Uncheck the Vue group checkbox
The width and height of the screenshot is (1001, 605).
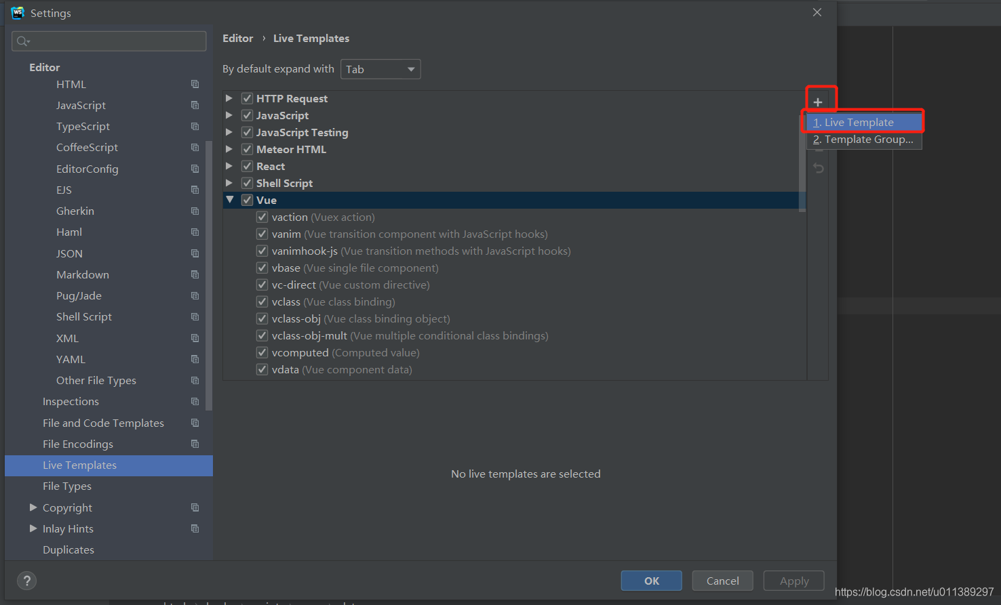247,200
